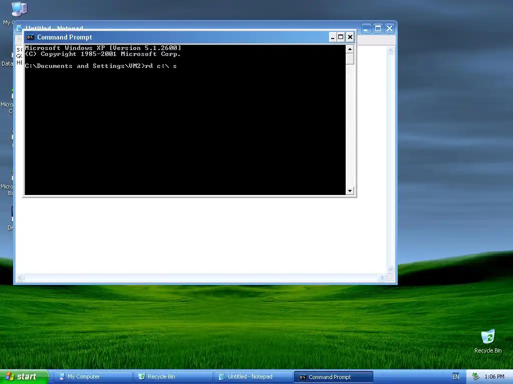This screenshot has width=513, height=384.
Task: Click Command Prompt scrollbar down arrow
Action: point(350,190)
